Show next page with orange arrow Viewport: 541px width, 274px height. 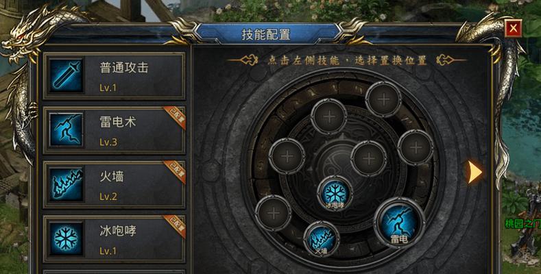point(474,171)
